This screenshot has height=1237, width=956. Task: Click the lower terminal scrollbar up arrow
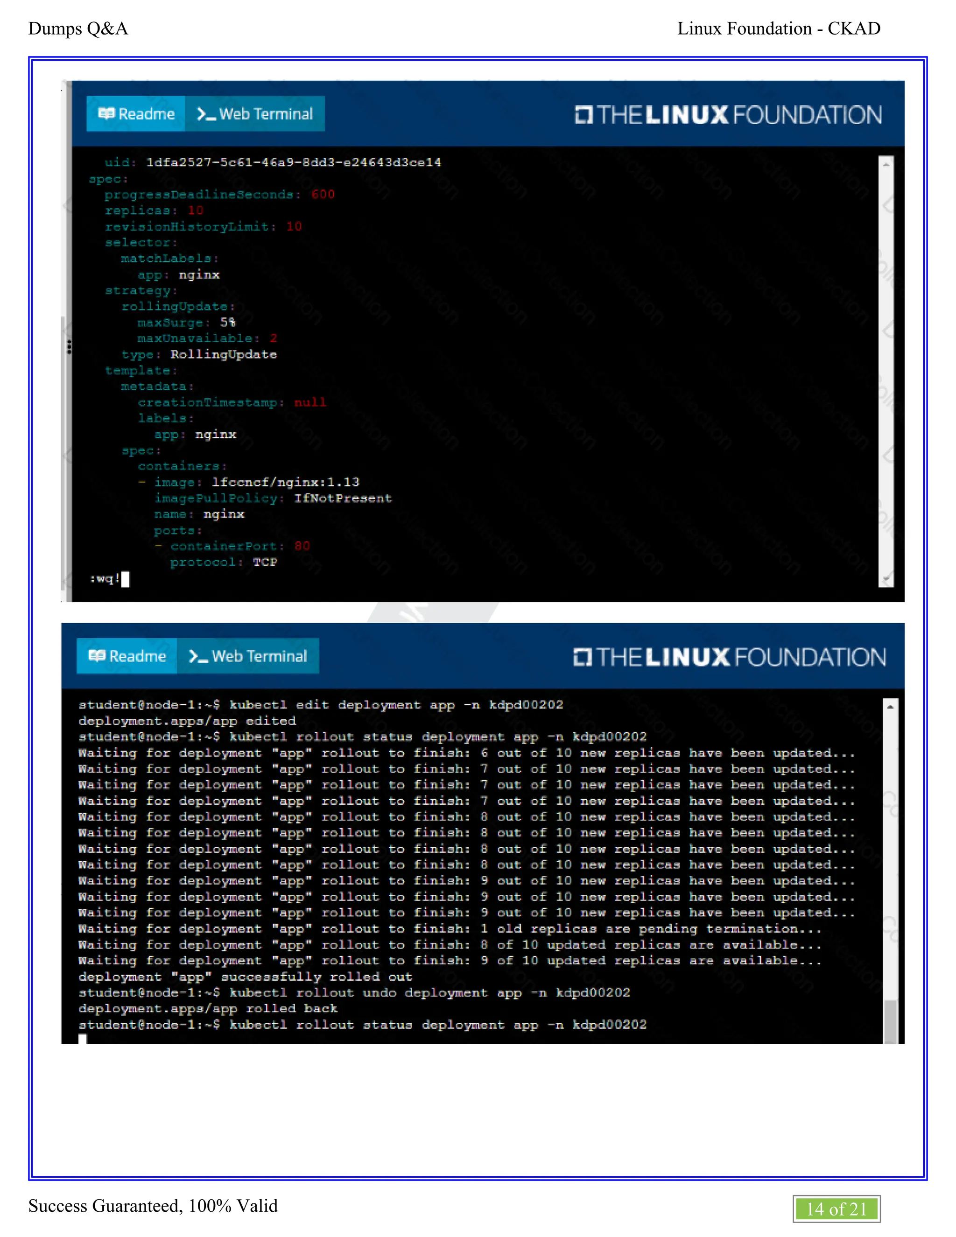coord(890,706)
